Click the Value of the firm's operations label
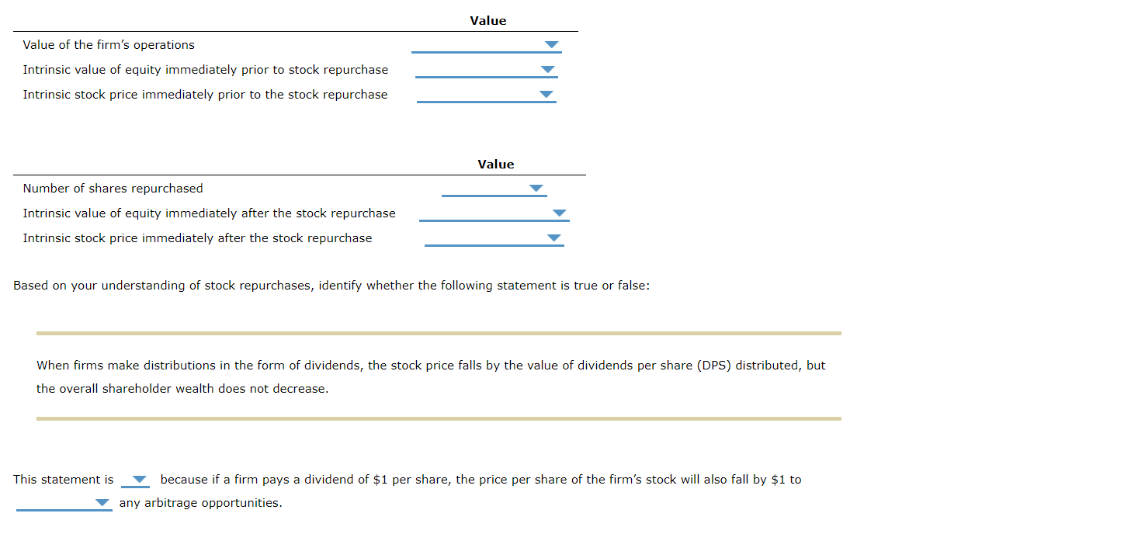Image resolution: width=1138 pixels, height=534 pixels. (108, 44)
